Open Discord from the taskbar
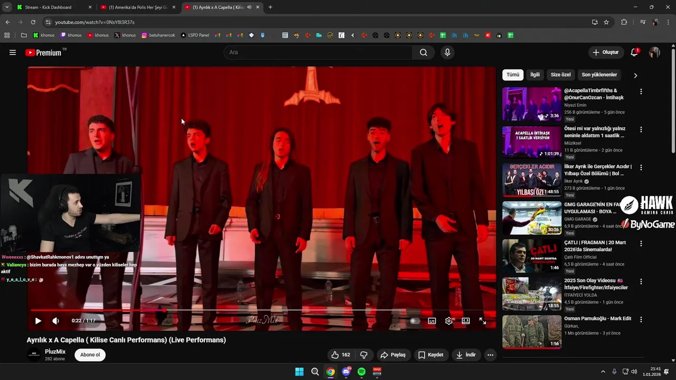676x380 pixels. 346,372
